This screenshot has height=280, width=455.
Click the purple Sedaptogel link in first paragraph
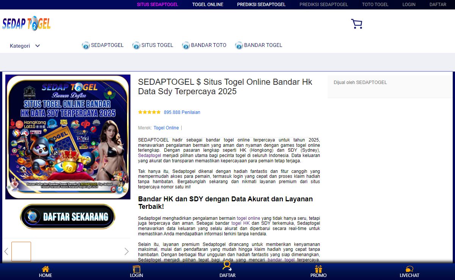pos(149,156)
